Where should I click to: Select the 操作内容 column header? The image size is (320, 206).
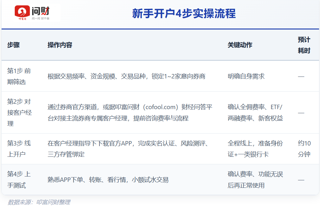click(x=60, y=45)
